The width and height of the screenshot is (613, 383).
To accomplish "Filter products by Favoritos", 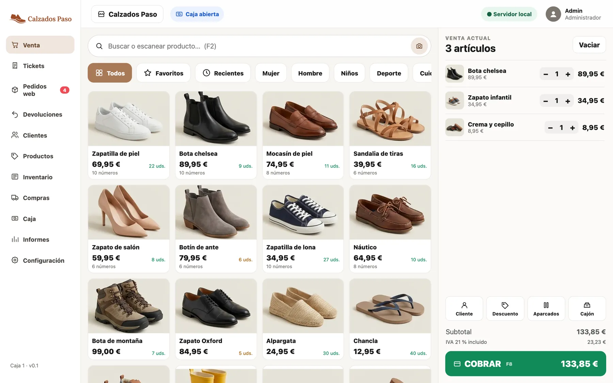I will pyautogui.click(x=163, y=73).
